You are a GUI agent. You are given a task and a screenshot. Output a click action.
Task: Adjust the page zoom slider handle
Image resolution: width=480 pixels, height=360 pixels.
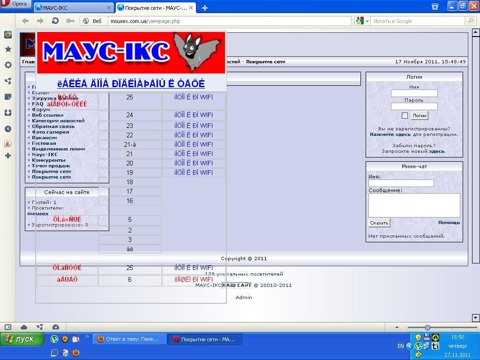point(427,327)
